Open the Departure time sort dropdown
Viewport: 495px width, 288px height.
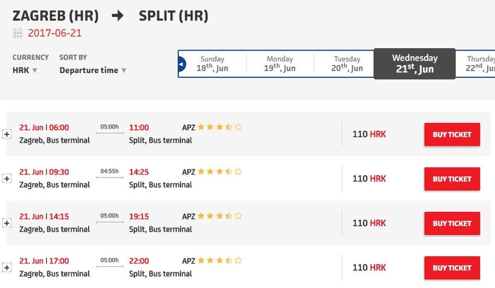(x=93, y=70)
